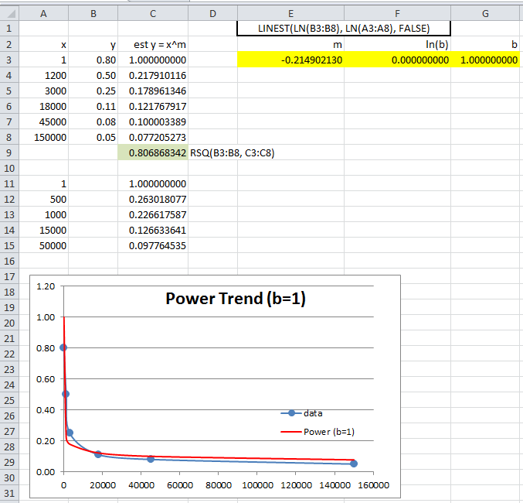Click the chart data point at x=150000
Screen dimensions: 523x503
click(354, 464)
